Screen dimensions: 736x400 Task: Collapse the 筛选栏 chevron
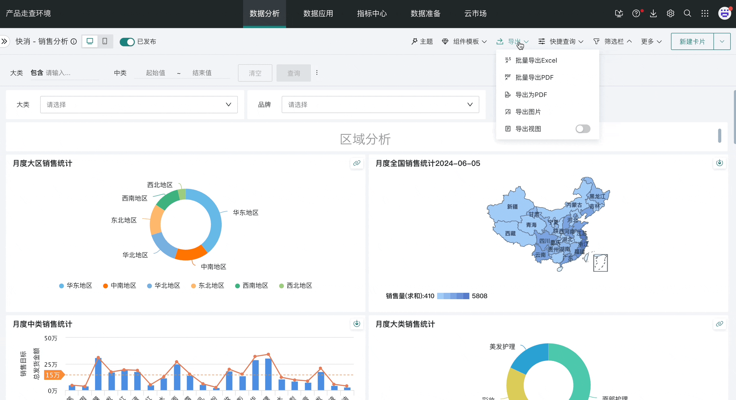click(629, 41)
